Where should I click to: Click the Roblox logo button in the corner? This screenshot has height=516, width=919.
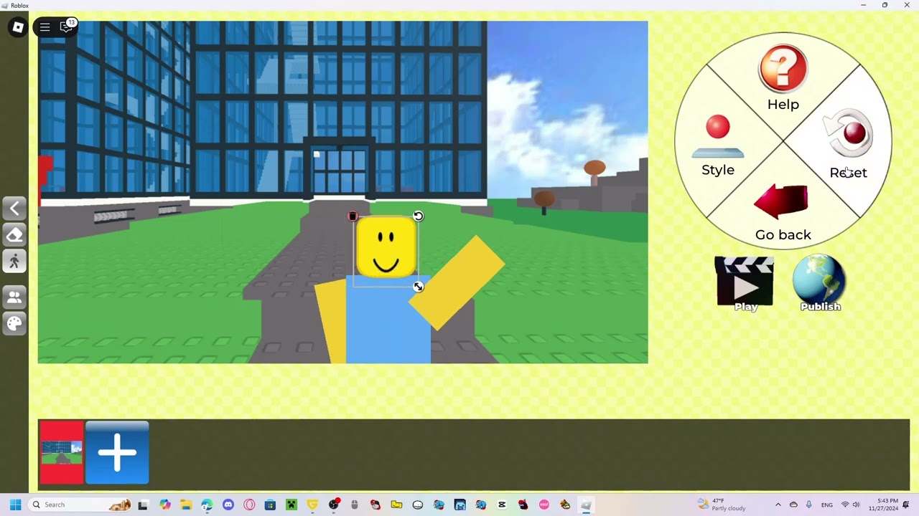click(18, 27)
